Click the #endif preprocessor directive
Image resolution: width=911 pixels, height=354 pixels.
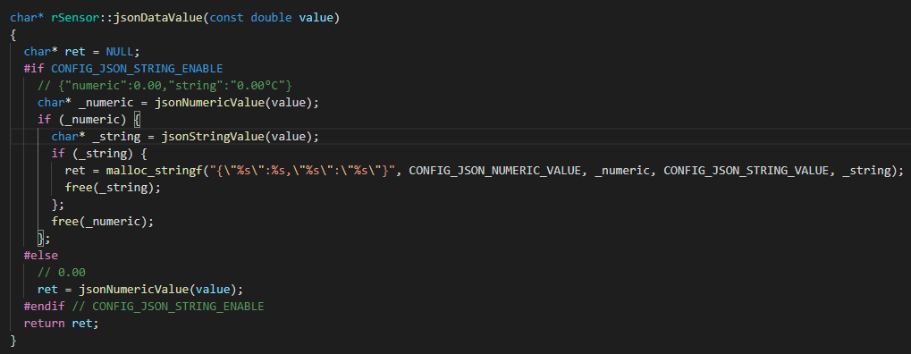click(x=44, y=306)
